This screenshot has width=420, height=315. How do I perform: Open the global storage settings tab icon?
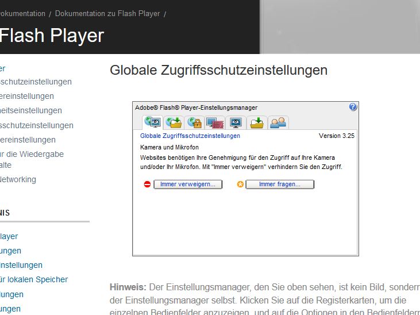(174, 122)
